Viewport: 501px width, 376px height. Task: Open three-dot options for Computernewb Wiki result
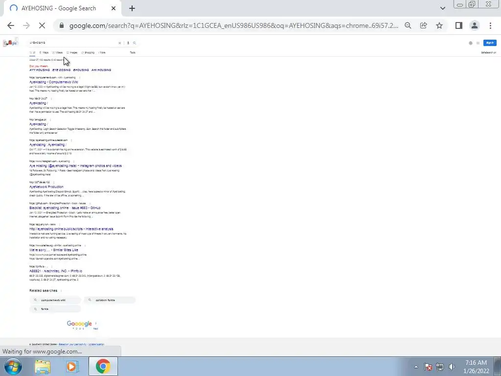click(80, 77)
